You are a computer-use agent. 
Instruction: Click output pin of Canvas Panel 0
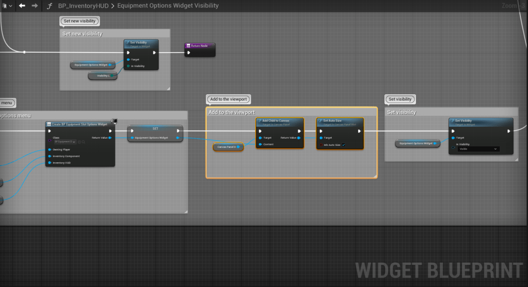[x=238, y=147]
